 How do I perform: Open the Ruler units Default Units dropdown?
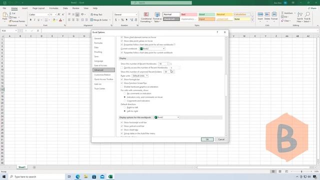140,75
